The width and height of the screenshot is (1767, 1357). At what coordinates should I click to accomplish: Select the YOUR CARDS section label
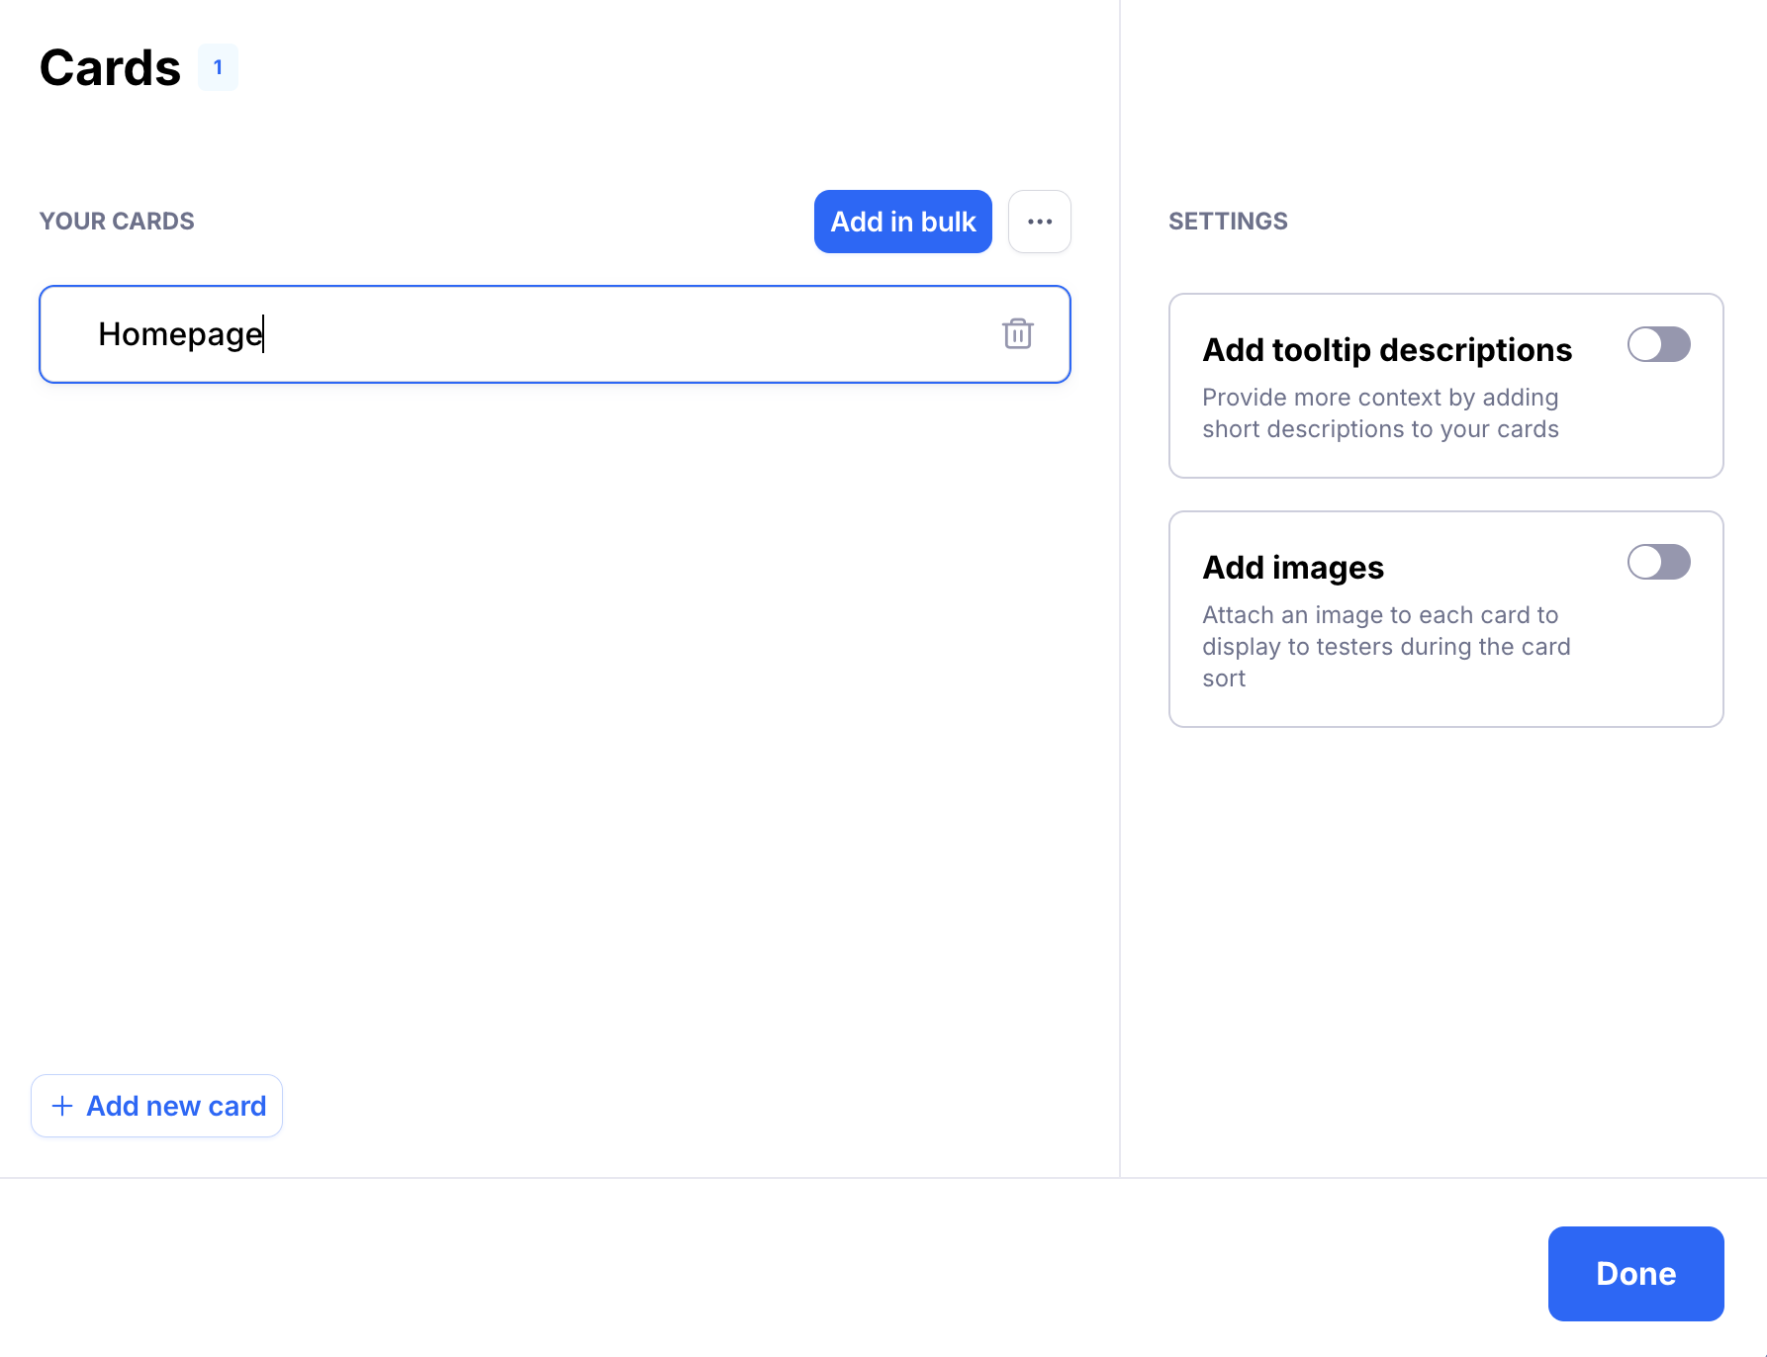[x=117, y=222]
